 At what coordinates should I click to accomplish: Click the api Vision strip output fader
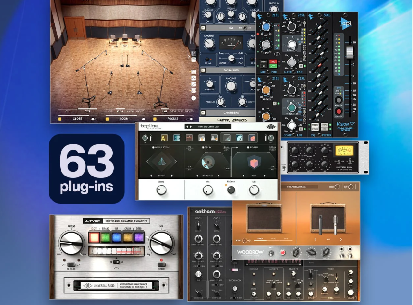pyautogui.click(x=350, y=52)
